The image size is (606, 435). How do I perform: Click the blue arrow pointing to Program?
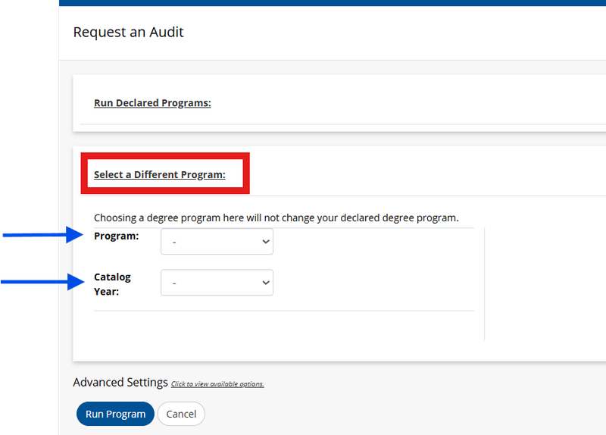click(x=43, y=235)
